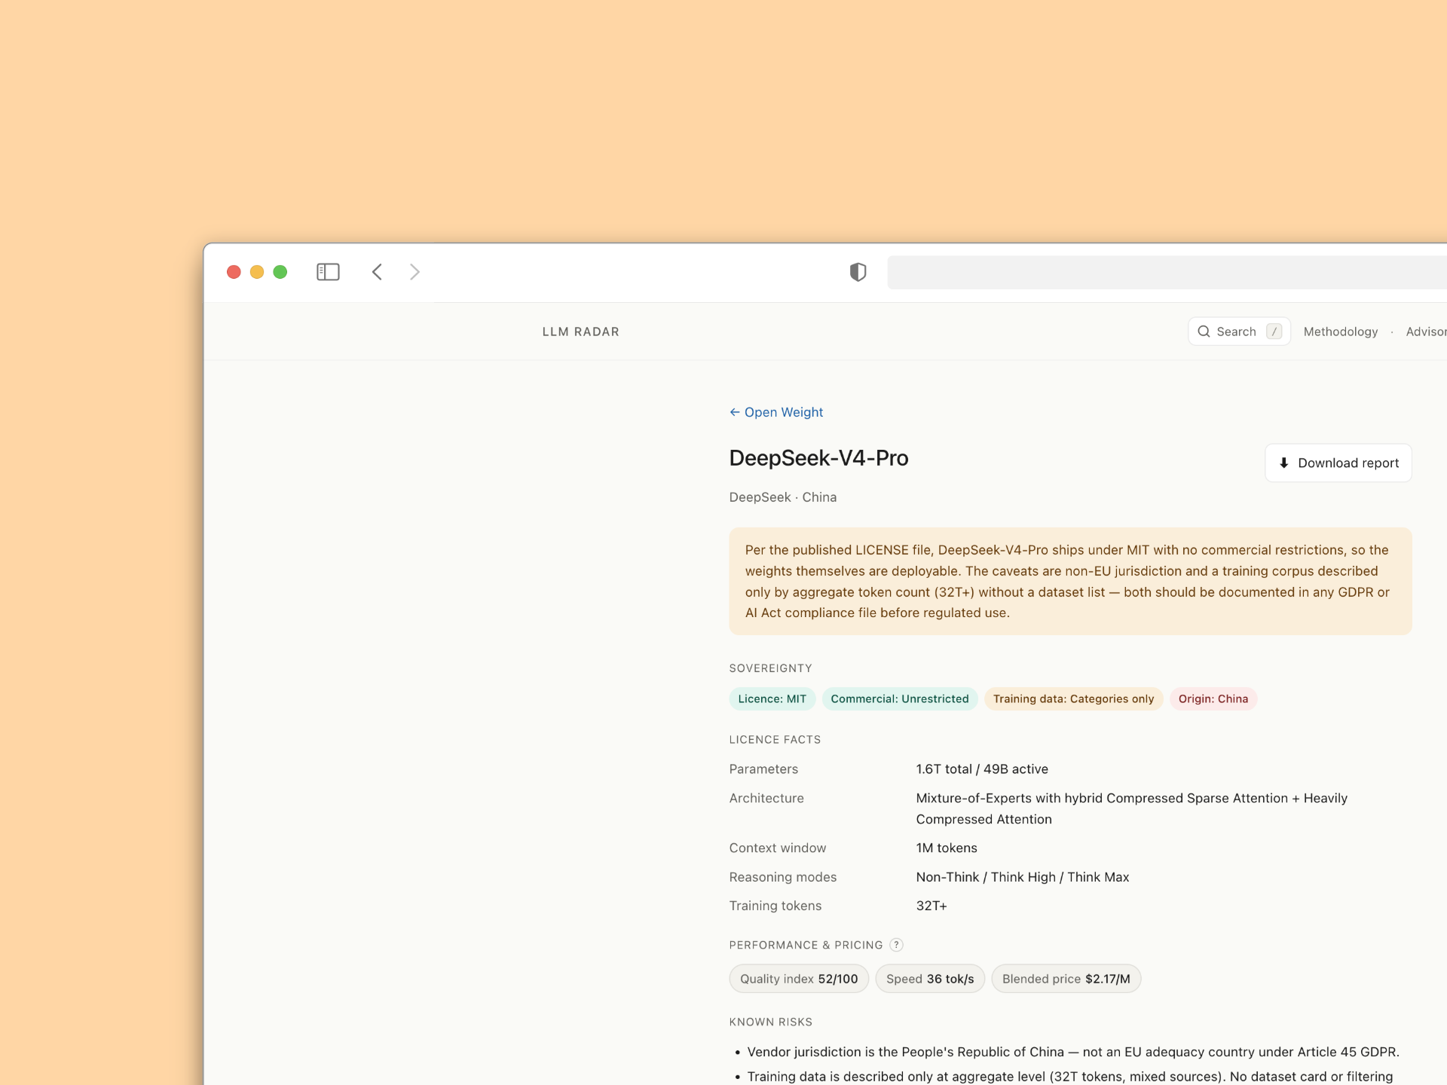Open the Methodology page
This screenshot has width=1447, height=1085.
point(1340,332)
